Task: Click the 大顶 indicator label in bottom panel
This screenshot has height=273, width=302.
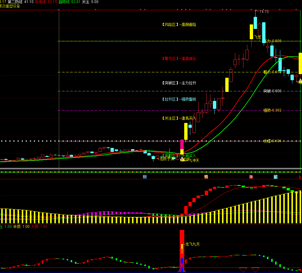Action: tap(39, 227)
